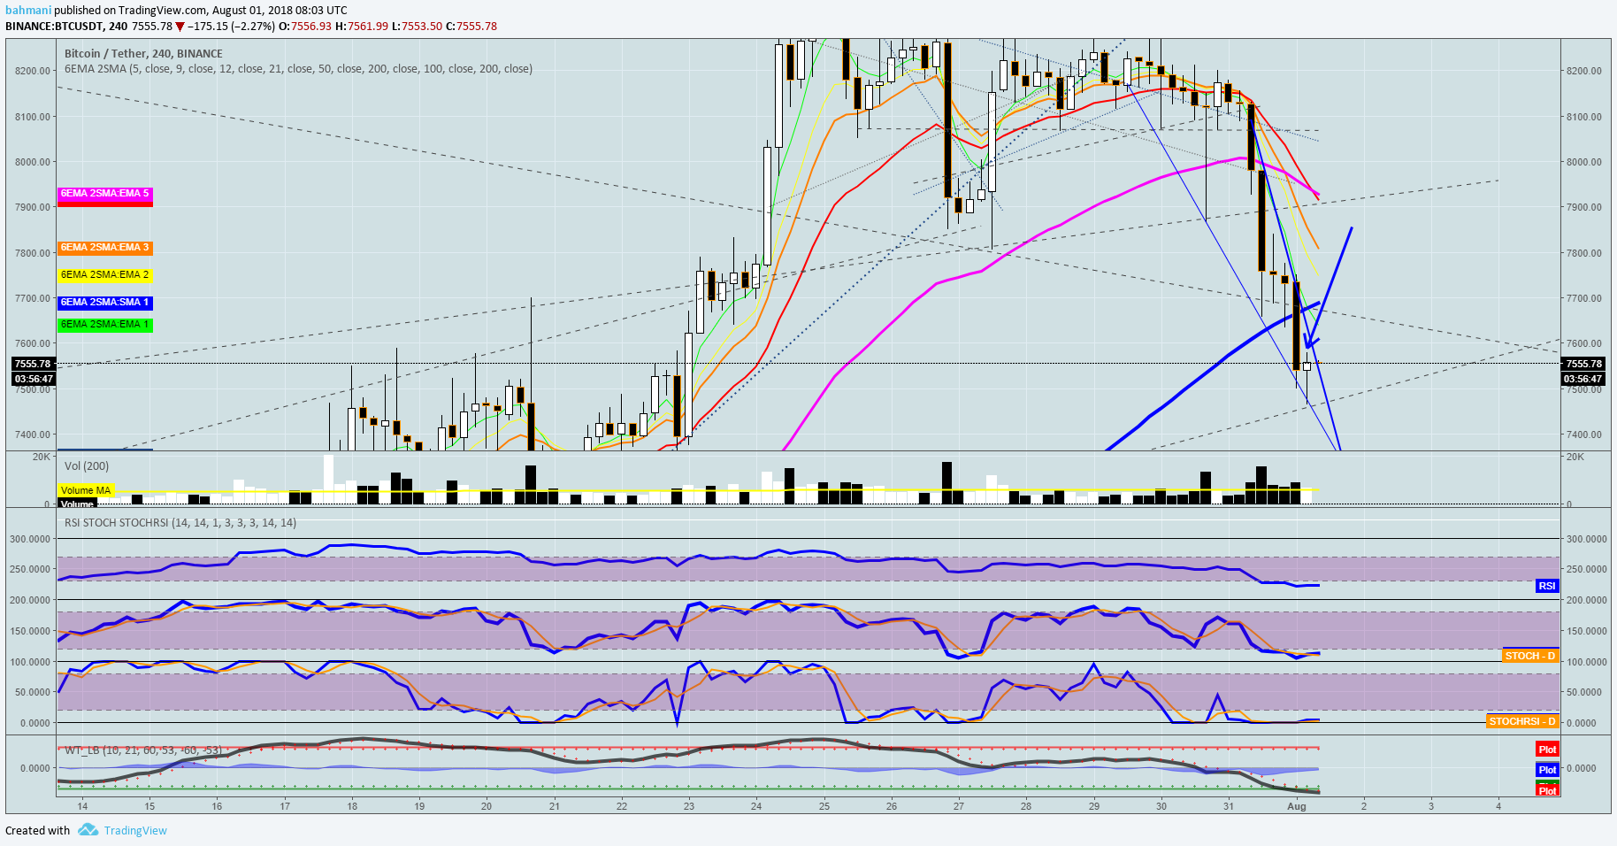The height and width of the screenshot is (846, 1617).
Task: Click the C:7555.78 close value
Action: tap(471, 27)
